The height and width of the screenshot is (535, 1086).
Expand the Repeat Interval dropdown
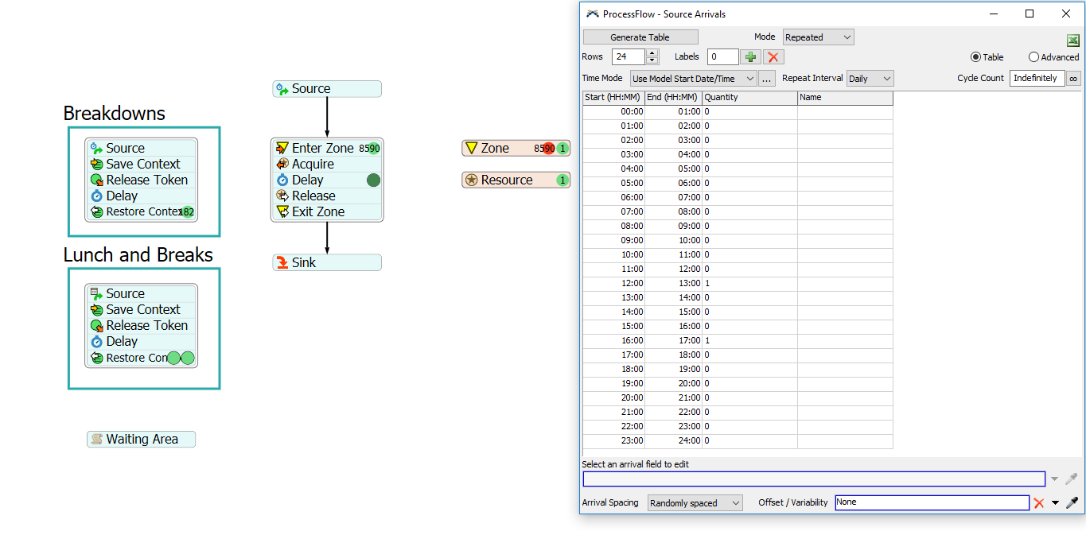pyautogui.click(x=870, y=79)
